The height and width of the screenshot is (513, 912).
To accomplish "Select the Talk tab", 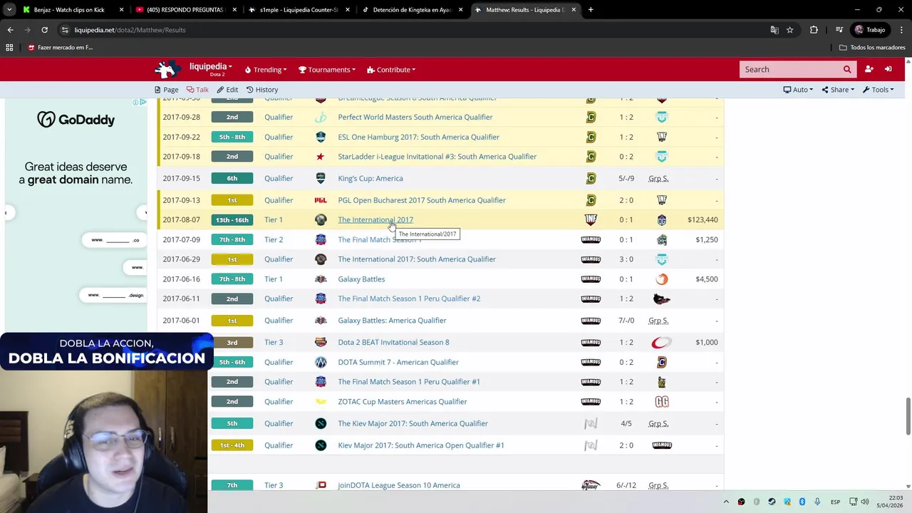I will click(x=197, y=90).
